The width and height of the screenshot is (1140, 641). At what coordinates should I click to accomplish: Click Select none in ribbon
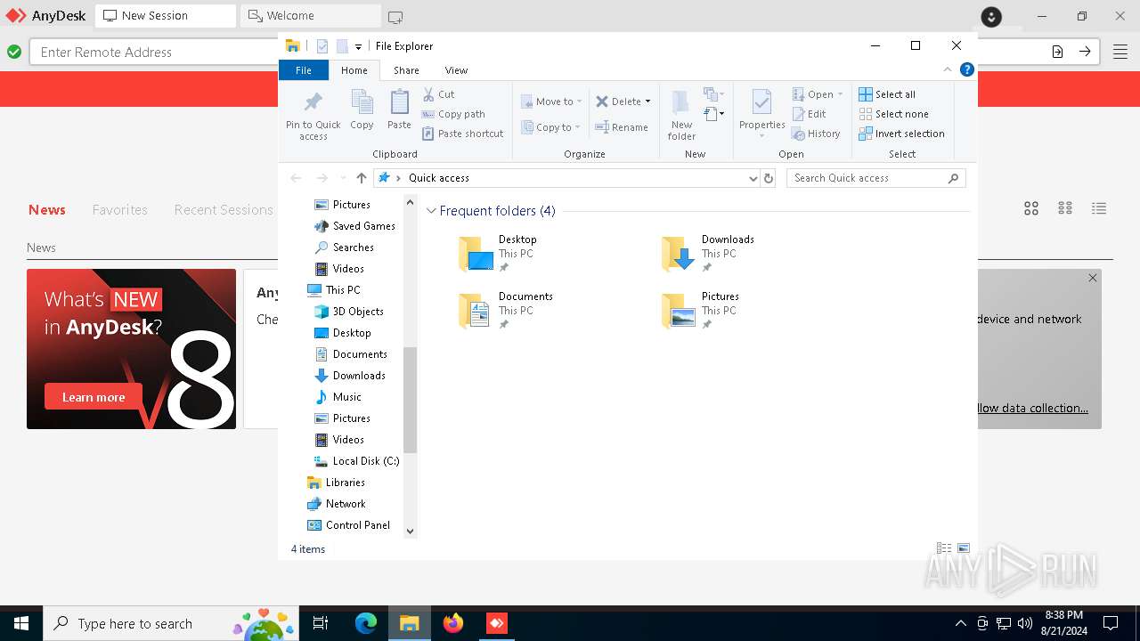(x=893, y=114)
